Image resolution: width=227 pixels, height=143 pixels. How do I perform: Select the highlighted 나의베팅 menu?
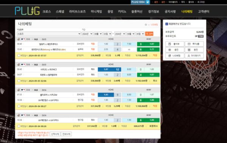coord(187,11)
